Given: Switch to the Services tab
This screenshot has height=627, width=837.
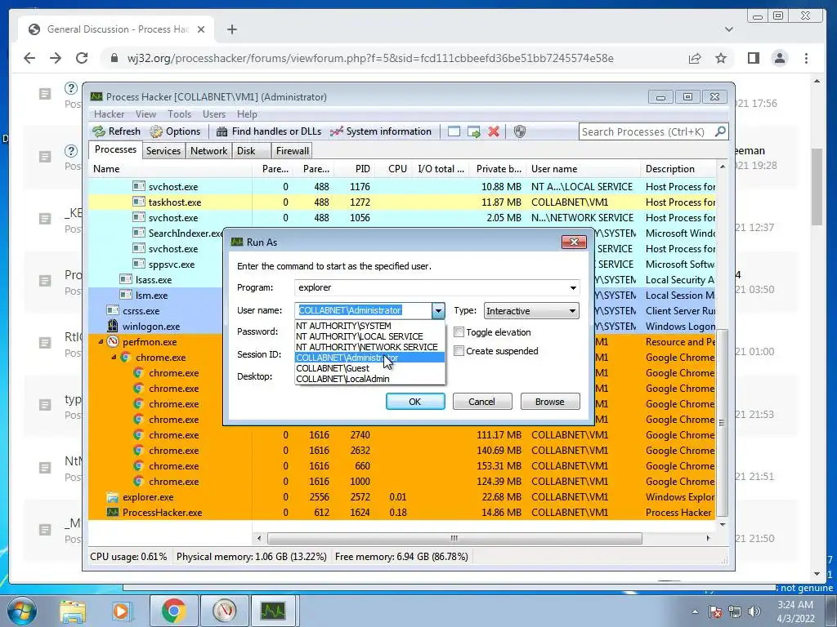Looking at the screenshot, I should click(x=163, y=151).
